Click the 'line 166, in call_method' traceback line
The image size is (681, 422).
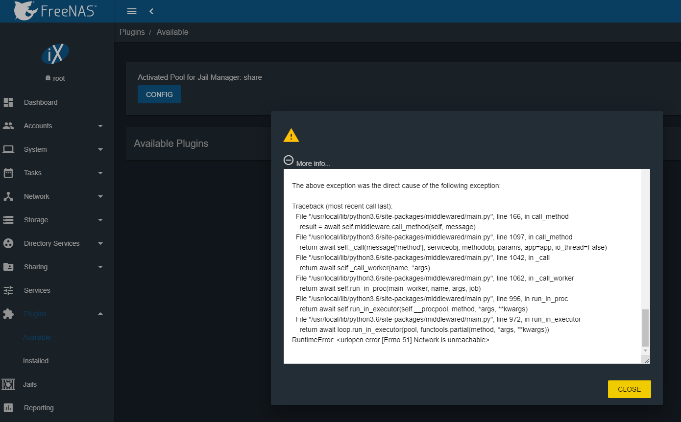[432, 216]
